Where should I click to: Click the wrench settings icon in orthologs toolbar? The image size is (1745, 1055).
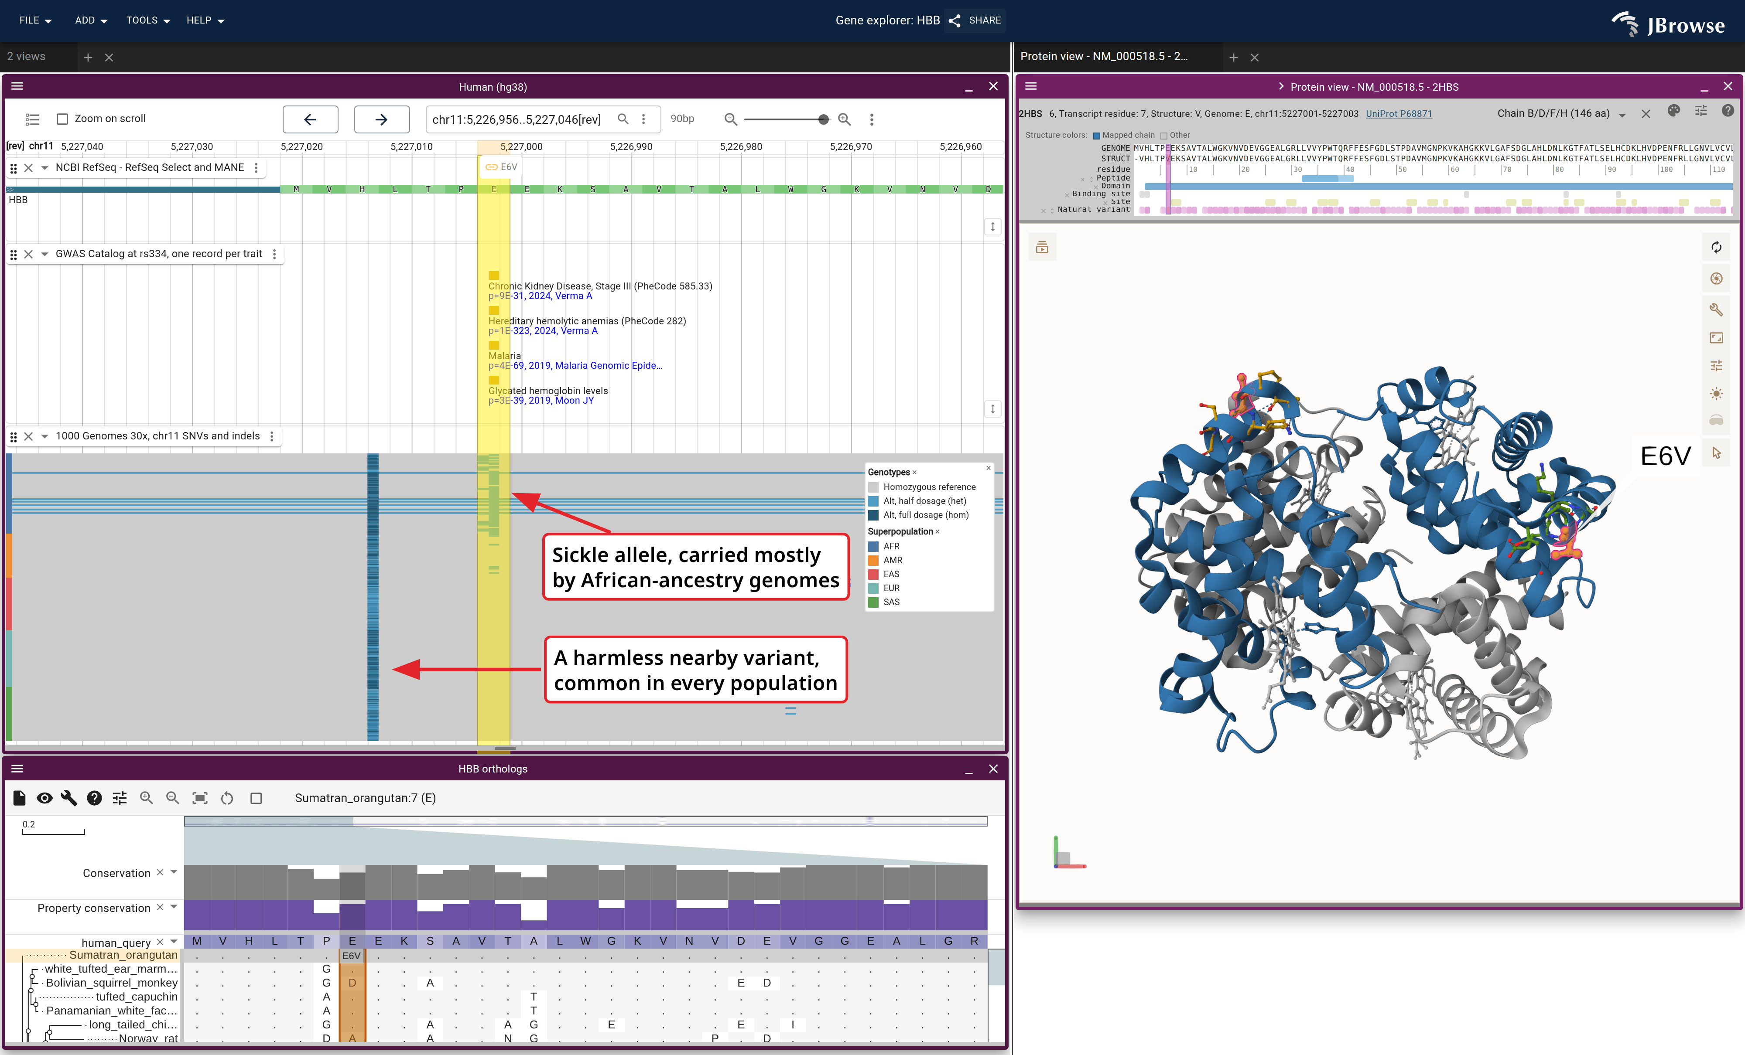click(x=68, y=798)
